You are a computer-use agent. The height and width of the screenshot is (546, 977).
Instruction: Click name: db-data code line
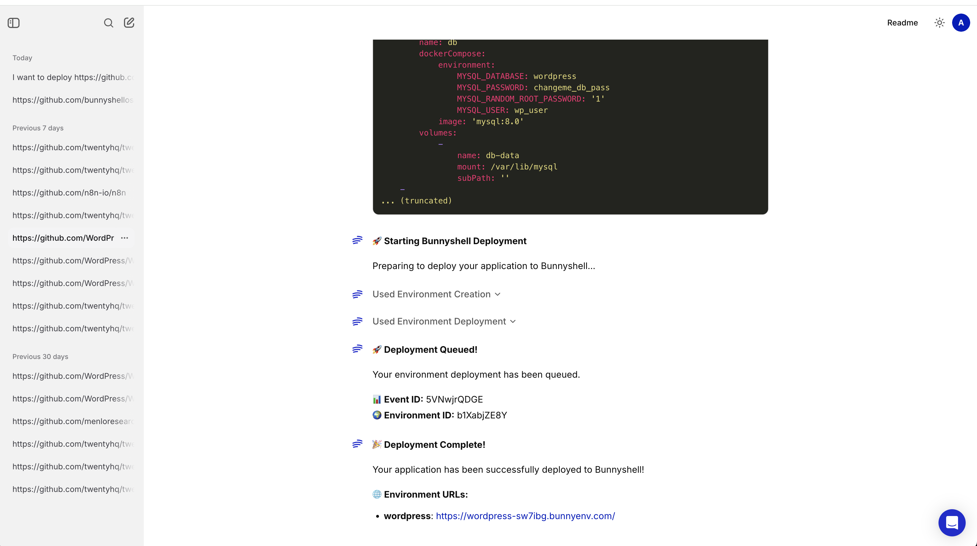coord(488,156)
